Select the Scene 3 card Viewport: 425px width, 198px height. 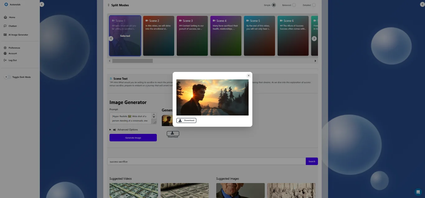192,36
